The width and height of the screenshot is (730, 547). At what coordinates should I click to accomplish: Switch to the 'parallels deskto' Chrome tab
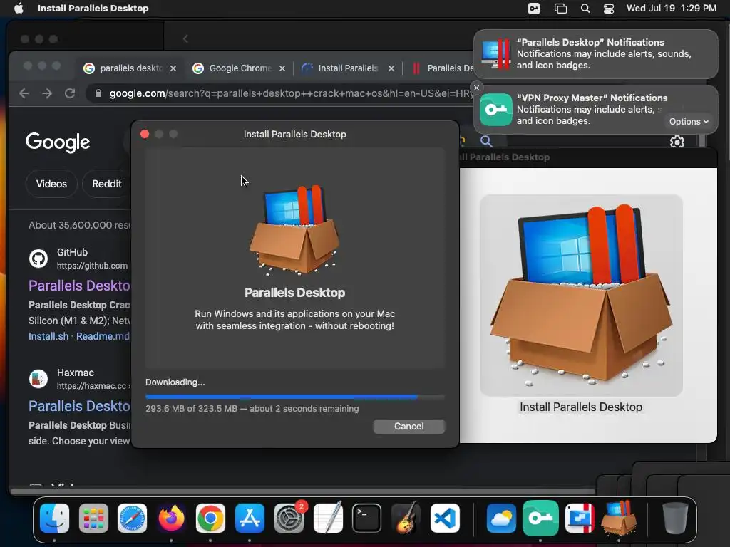click(130, 68)
